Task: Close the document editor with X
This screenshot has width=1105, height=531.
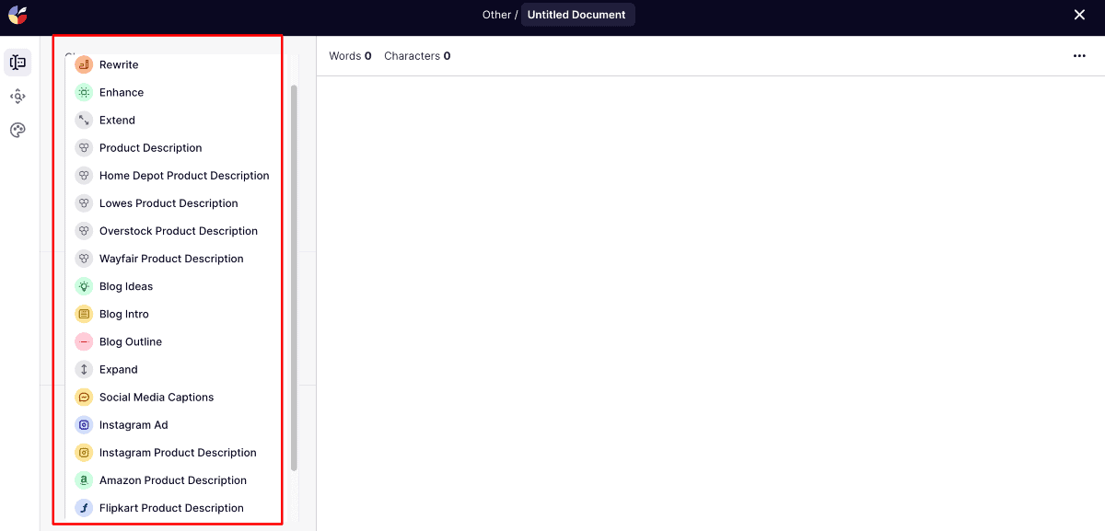Action: pyautogui.click(x=1079, y=15)
